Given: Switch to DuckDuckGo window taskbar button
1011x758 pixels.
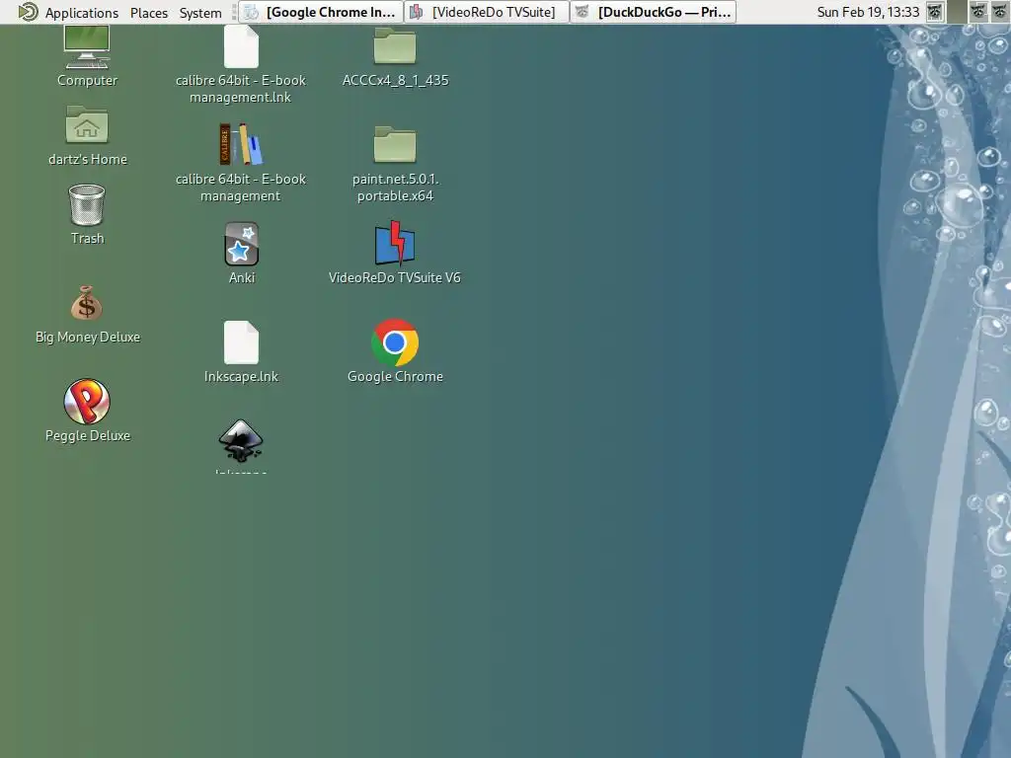Looking at the screenshot, I should [x=654, y=12].
